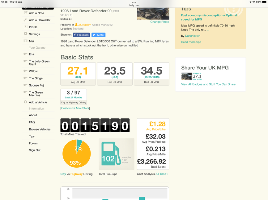Click the 27.1 Avg UK MPG stat box
Image resolution: width=268 pixels, height=200 pixels.
point(78,74)
